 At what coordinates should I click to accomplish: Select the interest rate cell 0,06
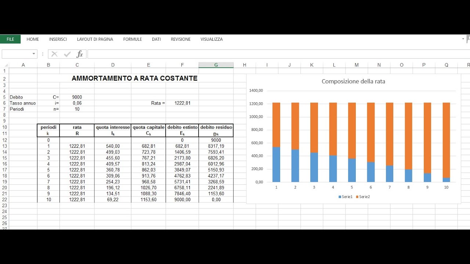coord(77,103)
